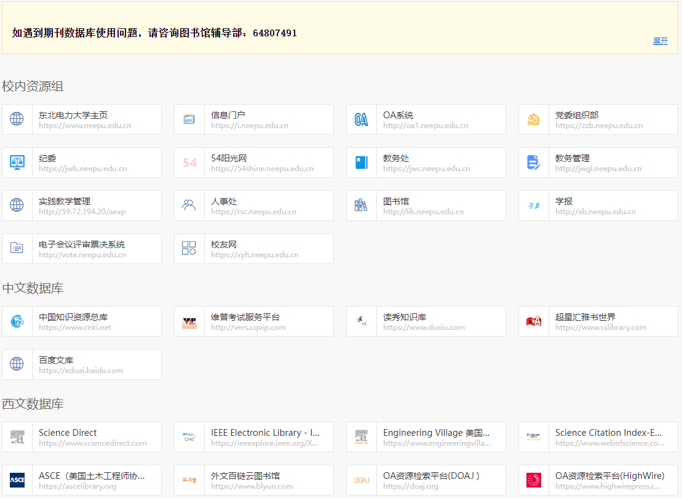Click the 党委组织部 party emblem icon
Image resolution: width=682 pixels, height=498 pixels.
(534, 119)
